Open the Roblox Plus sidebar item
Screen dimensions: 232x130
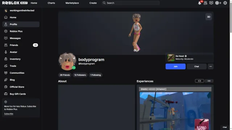point(21,31)
